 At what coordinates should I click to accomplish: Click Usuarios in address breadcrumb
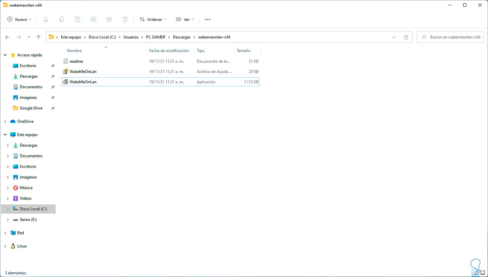click(131, 37)
